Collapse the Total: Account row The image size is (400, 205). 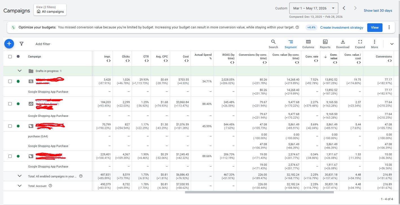click(x=19, y=186)
